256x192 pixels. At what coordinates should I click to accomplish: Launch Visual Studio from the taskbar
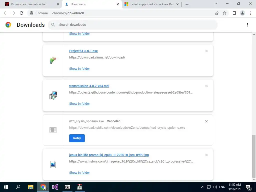click(55, 187)
